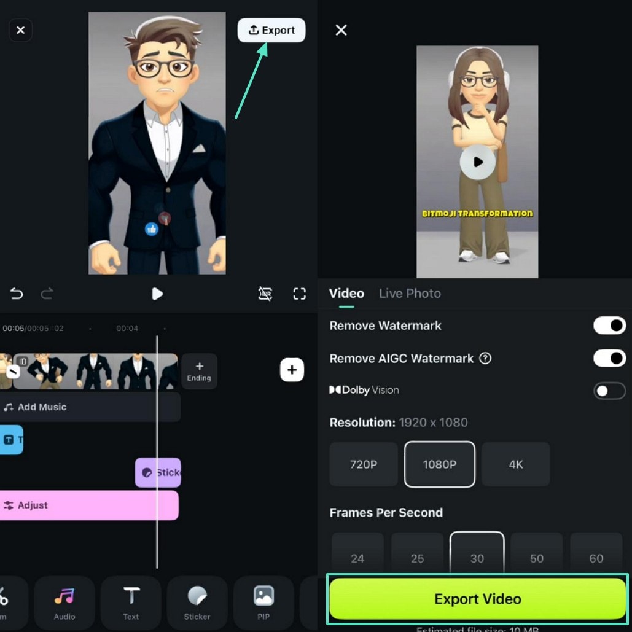Tap the green Export Video button
Image resolution: width=632 pixels, height=632 pixels.
478,599
